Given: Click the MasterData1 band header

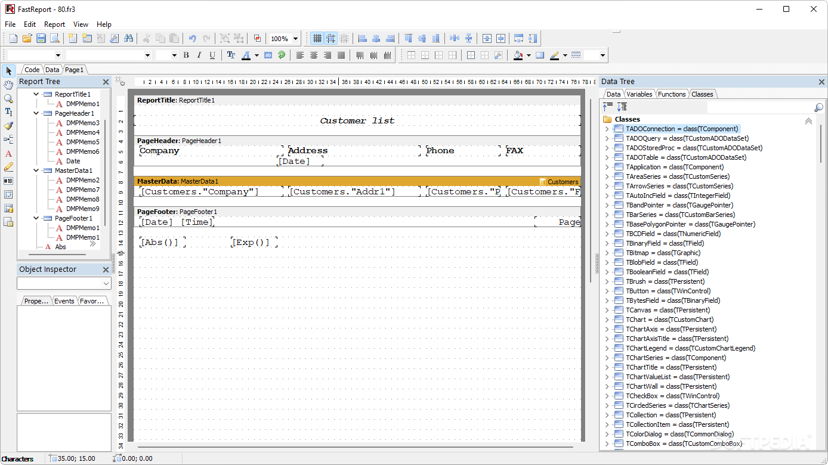Looking at the screenshot, I should (357, 181).
